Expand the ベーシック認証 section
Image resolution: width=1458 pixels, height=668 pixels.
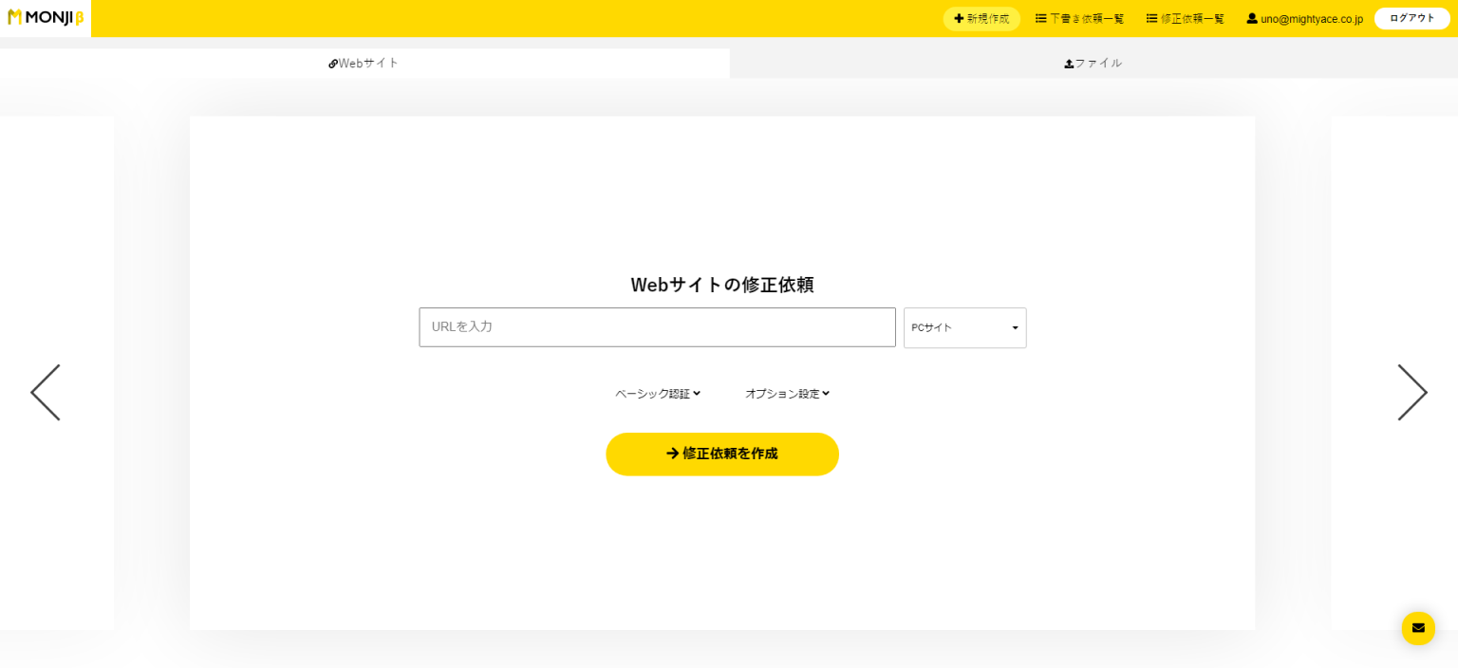pyautogui.click(x=657, y=393)
